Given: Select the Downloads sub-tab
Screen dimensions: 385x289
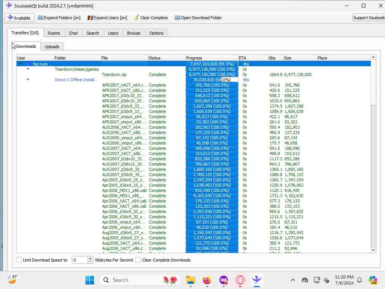Looking at the screenshot, I should pos(26,46).
